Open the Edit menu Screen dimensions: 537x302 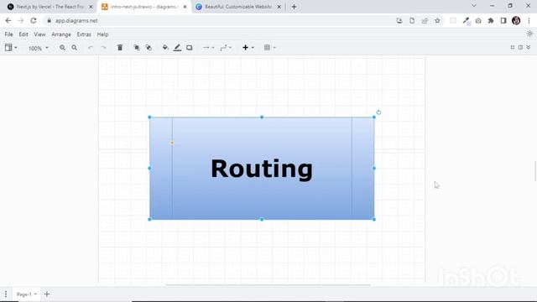pos(23,34)
